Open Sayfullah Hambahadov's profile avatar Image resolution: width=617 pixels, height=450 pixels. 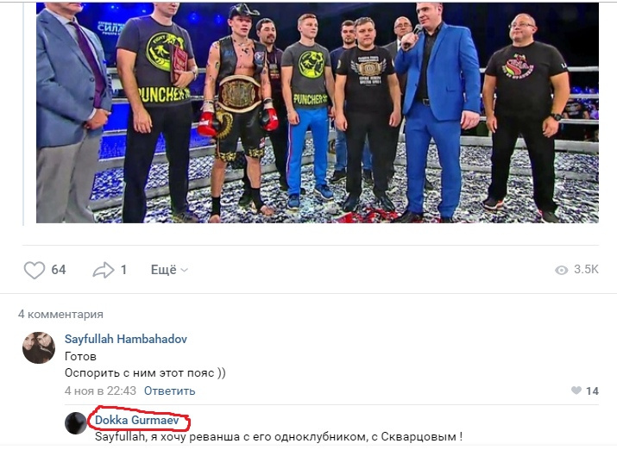pos(39,347)
